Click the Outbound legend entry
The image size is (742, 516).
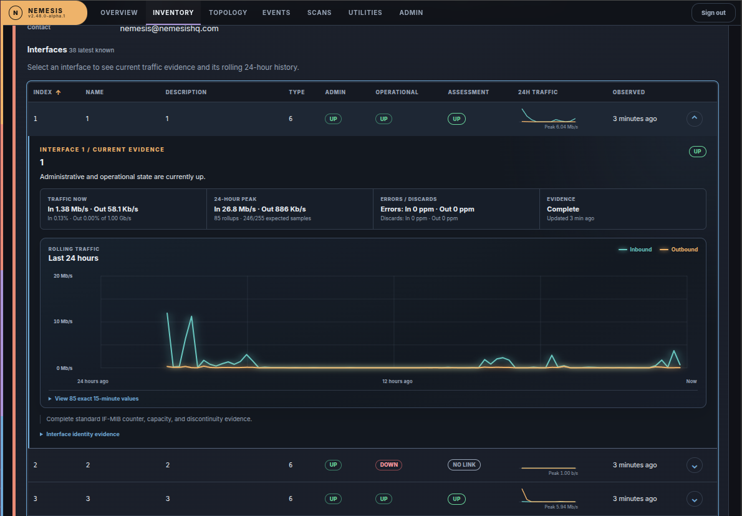tap(678, 250)
